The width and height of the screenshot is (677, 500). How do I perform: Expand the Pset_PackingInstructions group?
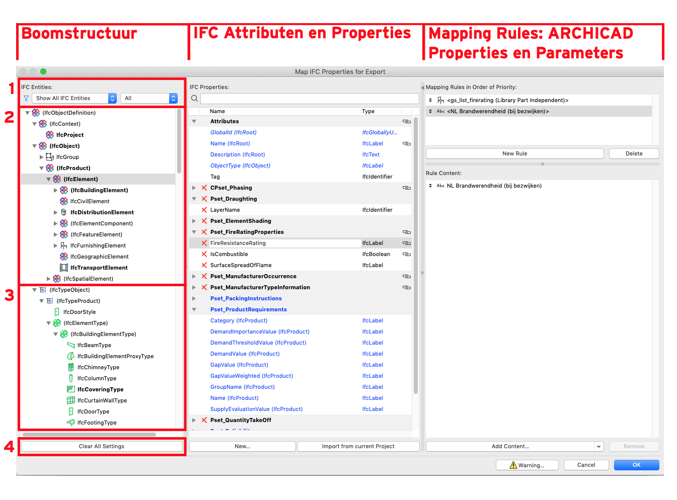pos(194,298)
